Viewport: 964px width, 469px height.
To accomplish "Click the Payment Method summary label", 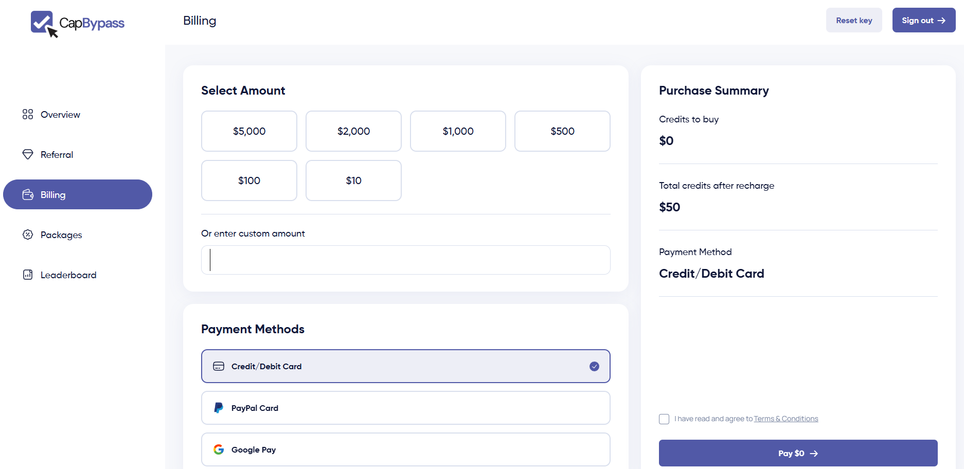I will (x=695, y=252).
